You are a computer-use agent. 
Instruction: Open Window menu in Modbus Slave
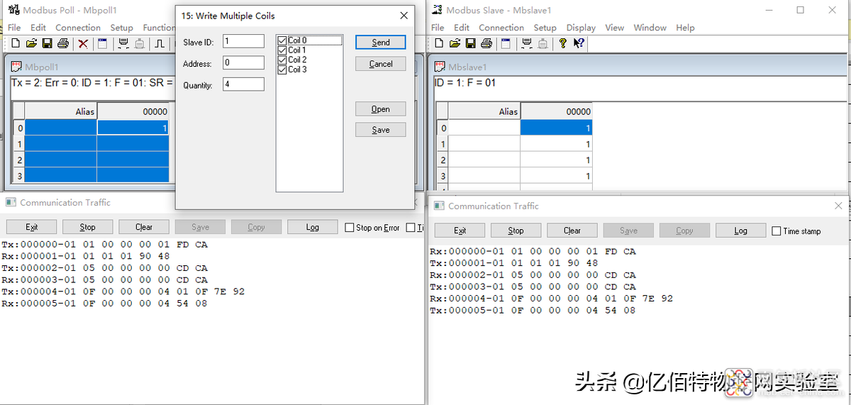tap(650, 28)
